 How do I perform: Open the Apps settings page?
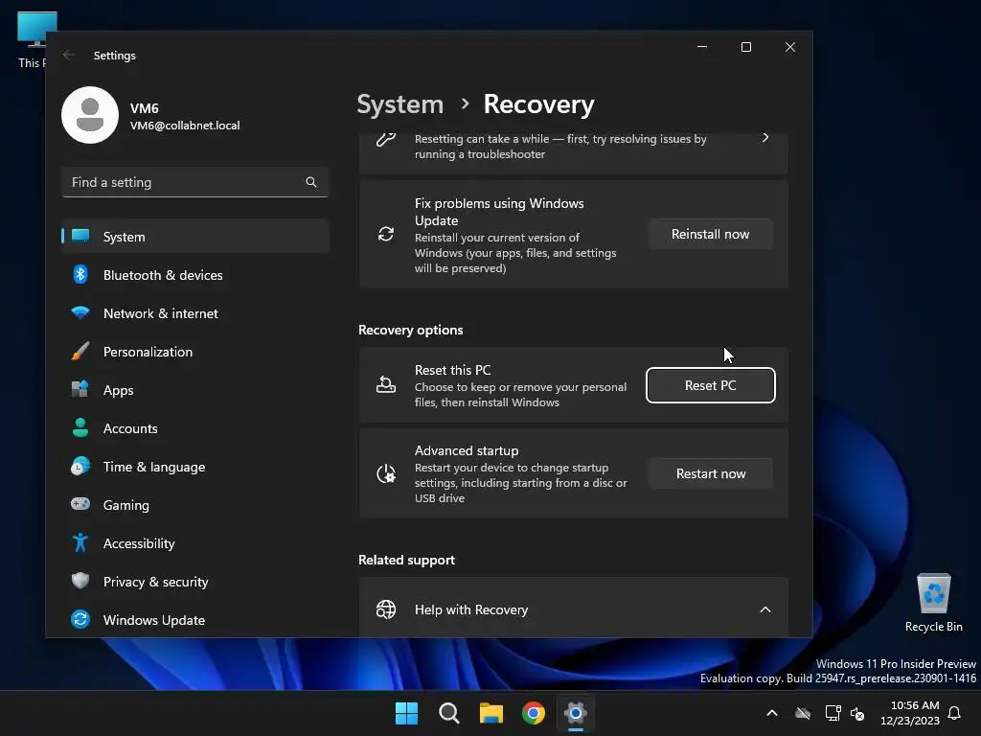(195, 389)
